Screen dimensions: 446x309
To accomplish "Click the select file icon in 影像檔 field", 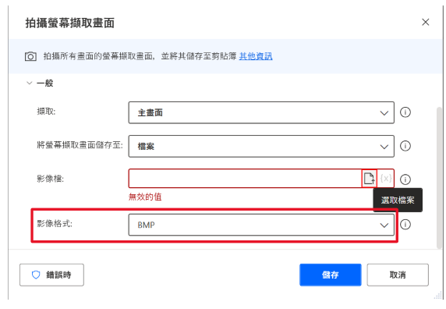I will pos(370,179).
